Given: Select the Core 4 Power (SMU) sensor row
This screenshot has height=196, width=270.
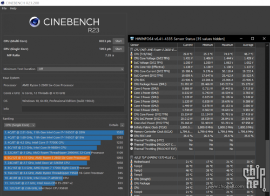Looking at the screenshot, I should point(192,106).
